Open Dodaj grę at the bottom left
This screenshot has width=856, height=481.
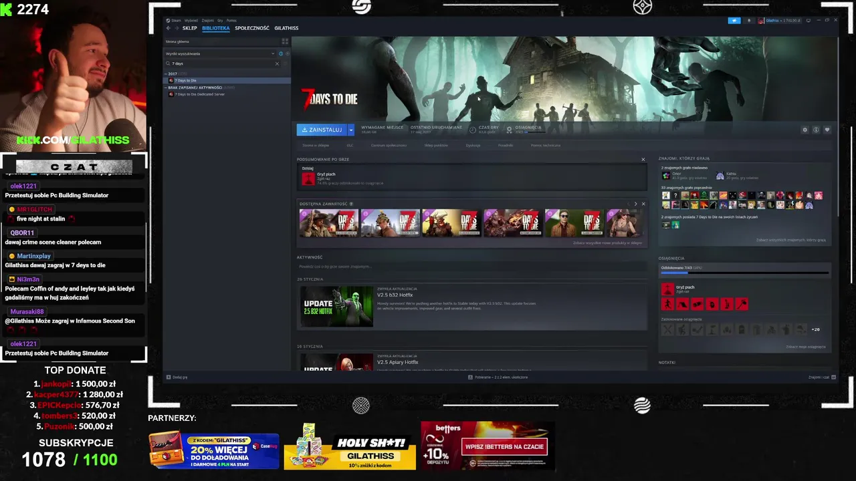[177, 377]
